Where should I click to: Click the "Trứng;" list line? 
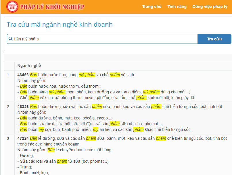click(26, 167)
